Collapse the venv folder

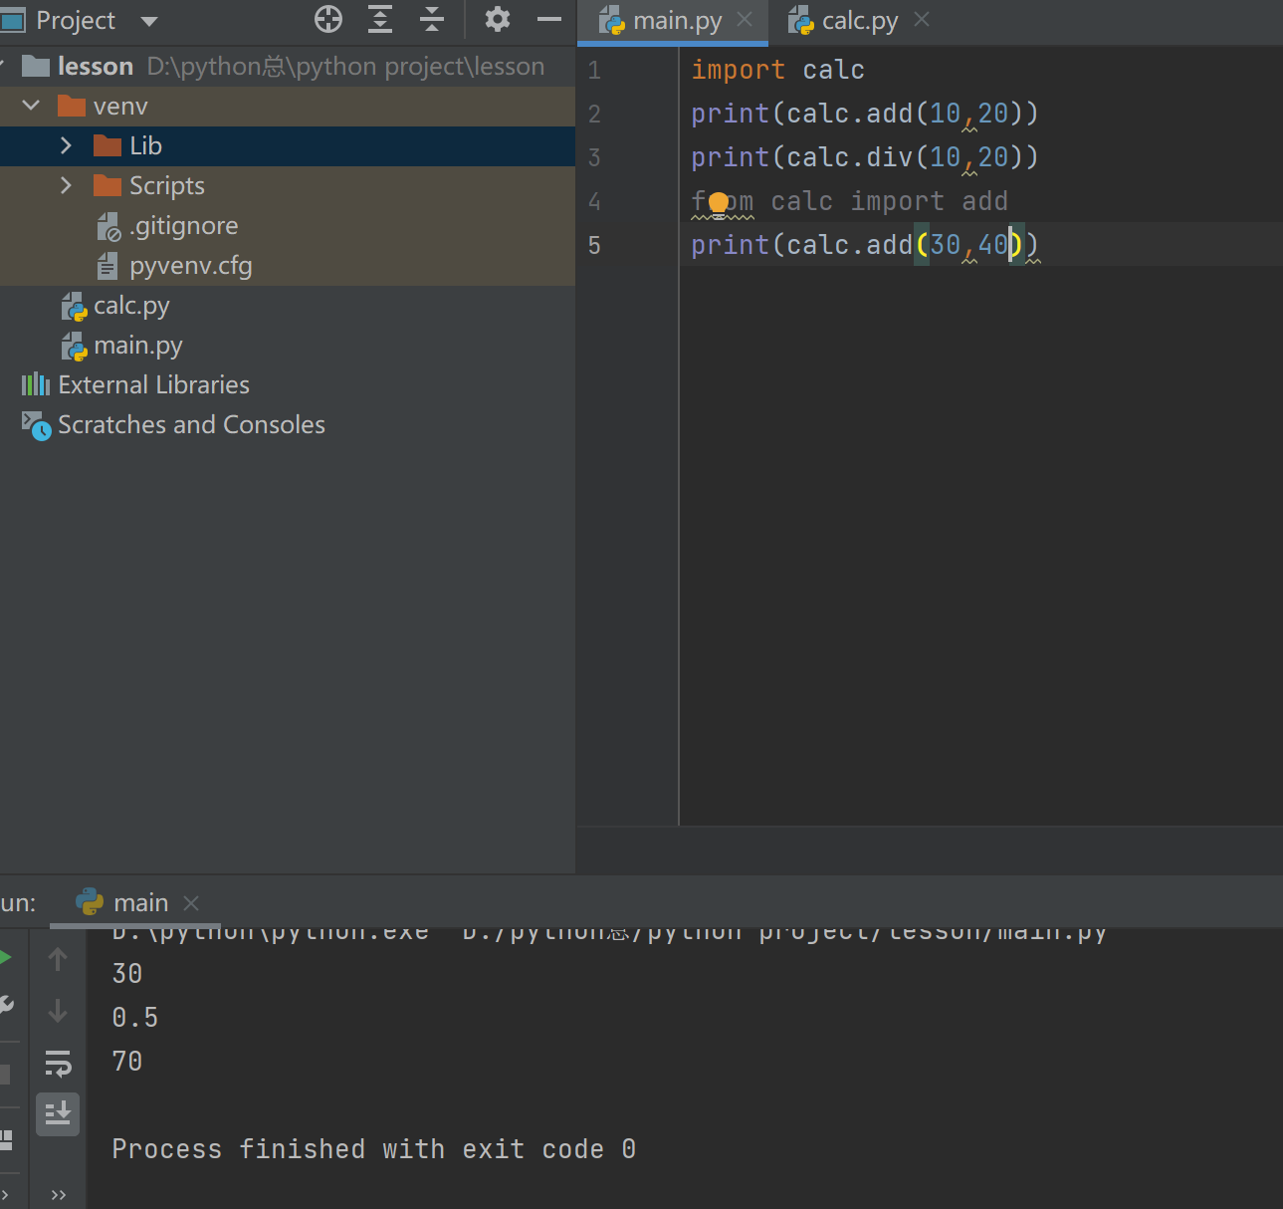coord(31,106)
